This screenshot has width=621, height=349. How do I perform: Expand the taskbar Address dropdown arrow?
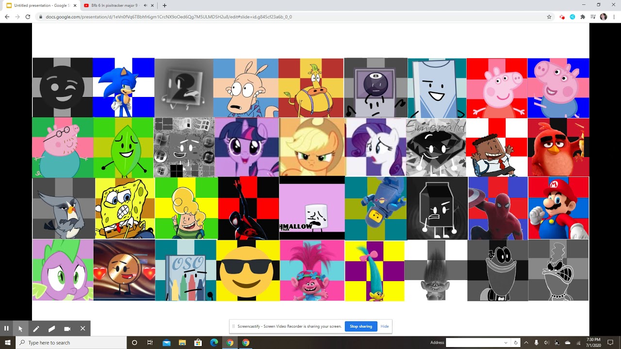coord(506,342)
